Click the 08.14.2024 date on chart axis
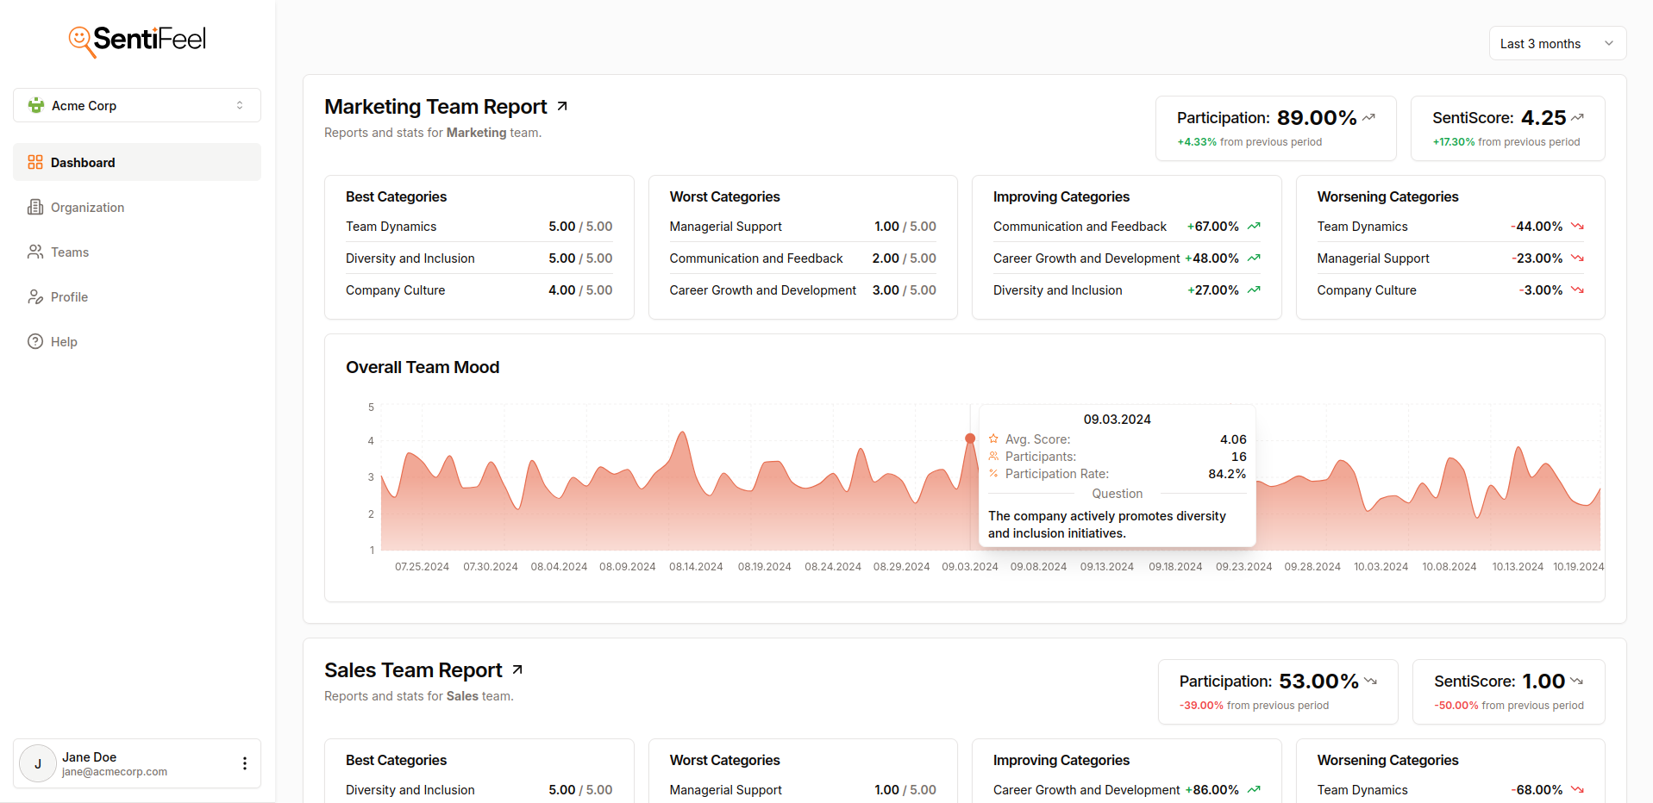This screenshot has width=1653, height=803. click(696, 566)
